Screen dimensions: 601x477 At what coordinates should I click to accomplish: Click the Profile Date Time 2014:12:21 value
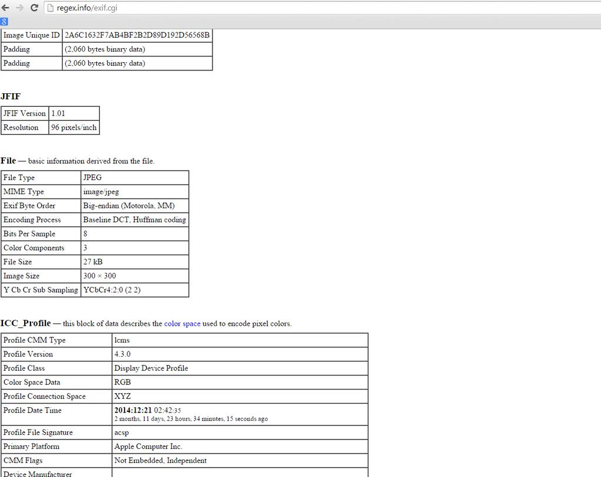click(133, 410)
